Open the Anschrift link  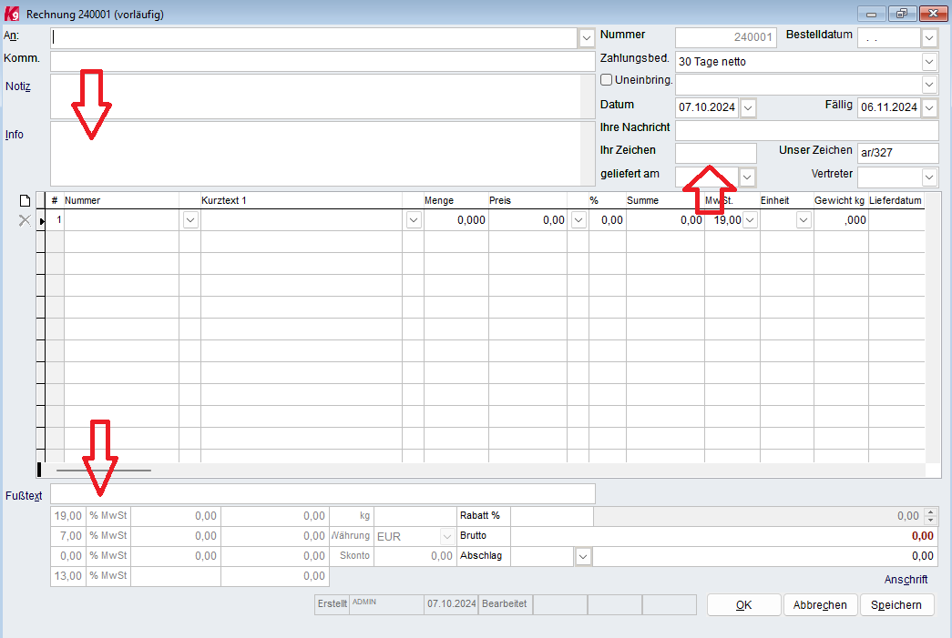(906, 580)
